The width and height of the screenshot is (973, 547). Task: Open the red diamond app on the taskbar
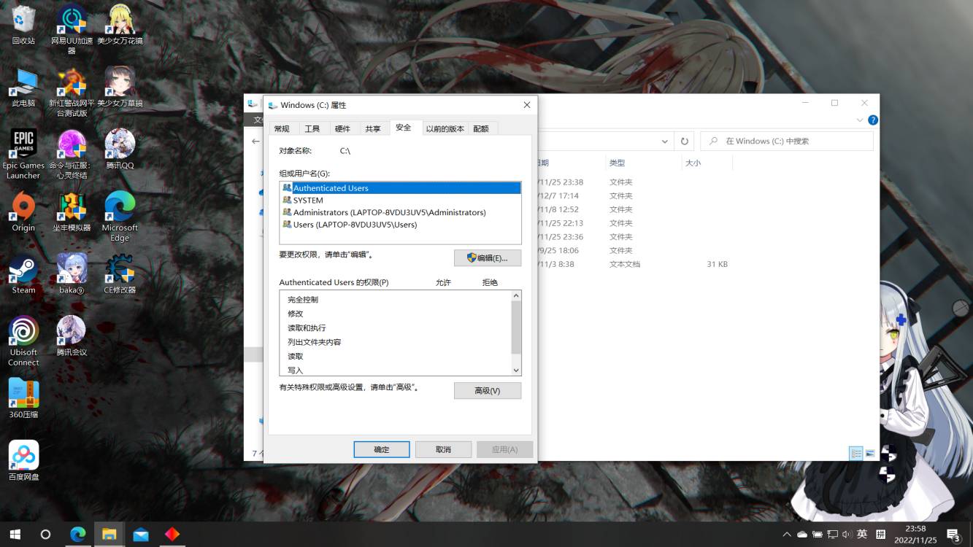(x=172, y=534)
